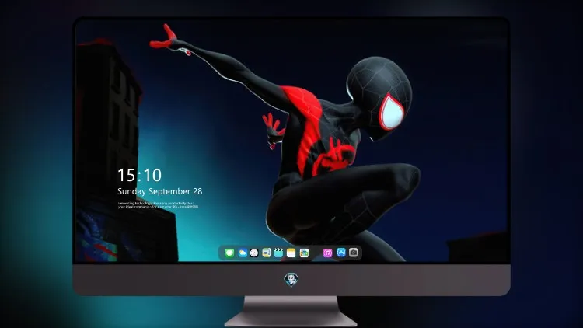Open the yellow Notes app in the dock

point(291,253)
